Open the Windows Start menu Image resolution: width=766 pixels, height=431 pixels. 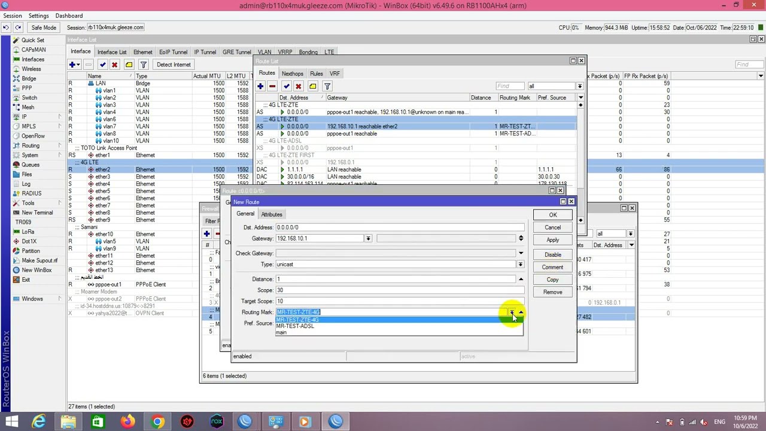coord(11,422)
